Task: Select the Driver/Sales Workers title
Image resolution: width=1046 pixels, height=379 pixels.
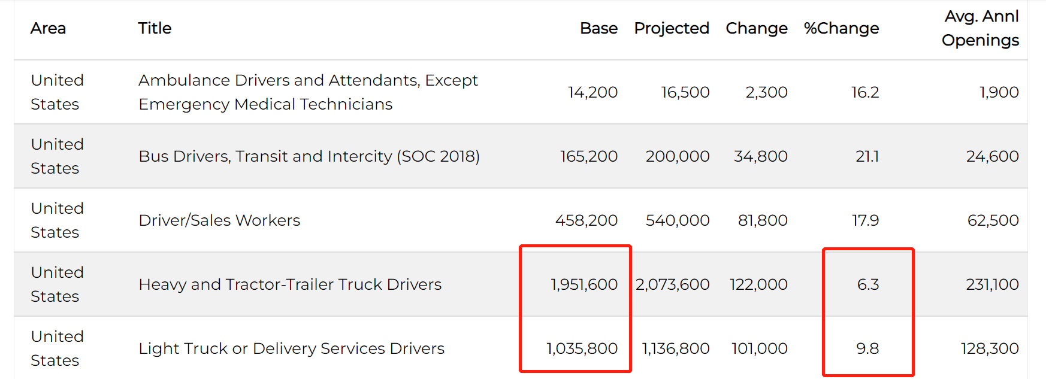Action: point(219,220)
